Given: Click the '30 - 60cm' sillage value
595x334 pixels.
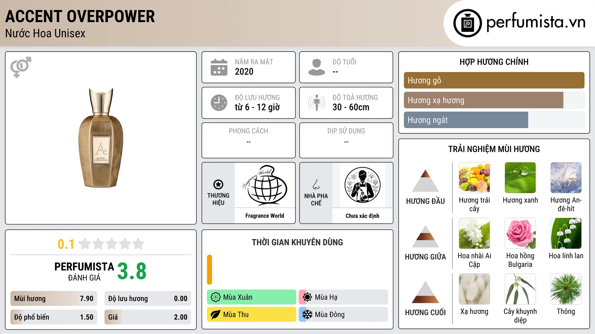Looking at the screenshot, I should [351, 107].
